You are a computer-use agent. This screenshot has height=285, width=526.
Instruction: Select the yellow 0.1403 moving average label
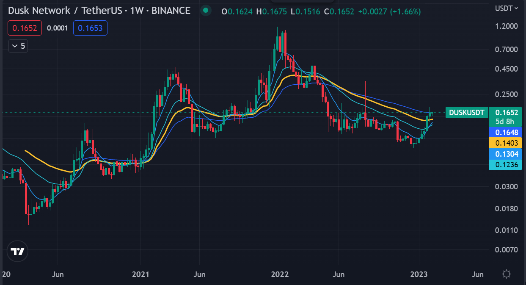click(506, 143)
